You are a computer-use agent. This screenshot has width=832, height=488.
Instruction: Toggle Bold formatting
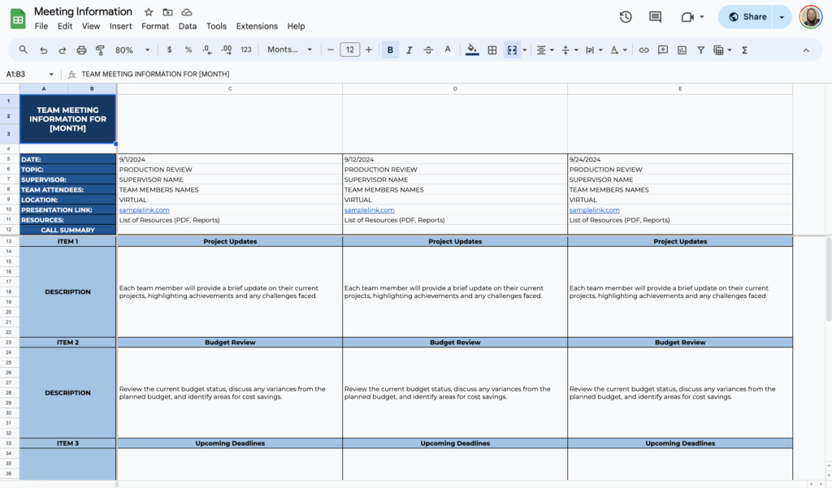tap(390, 50)
